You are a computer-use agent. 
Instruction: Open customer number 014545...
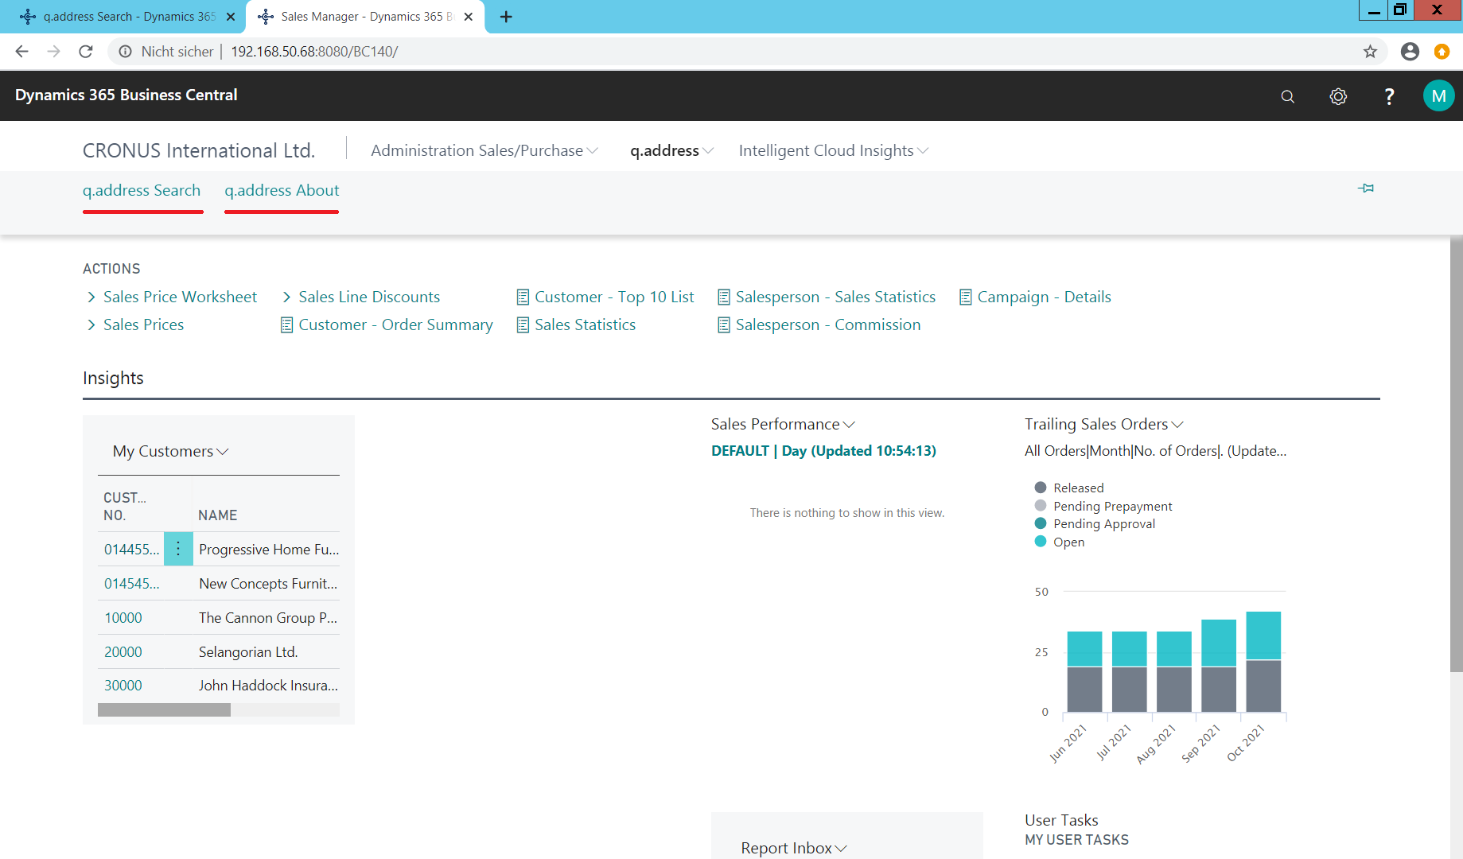(131, 584)
